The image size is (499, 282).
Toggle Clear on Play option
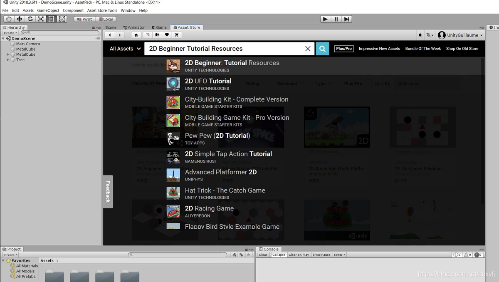pyautogui.click(x=299, y=255)
